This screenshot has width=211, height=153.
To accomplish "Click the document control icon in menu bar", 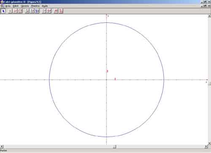I will point(2,6).
